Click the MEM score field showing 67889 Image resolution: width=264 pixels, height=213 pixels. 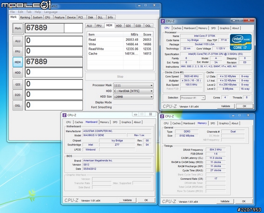click(54, 62)
